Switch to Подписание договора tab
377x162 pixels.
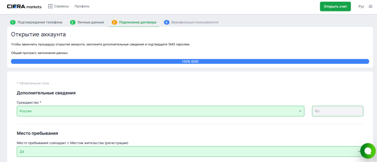137,22
